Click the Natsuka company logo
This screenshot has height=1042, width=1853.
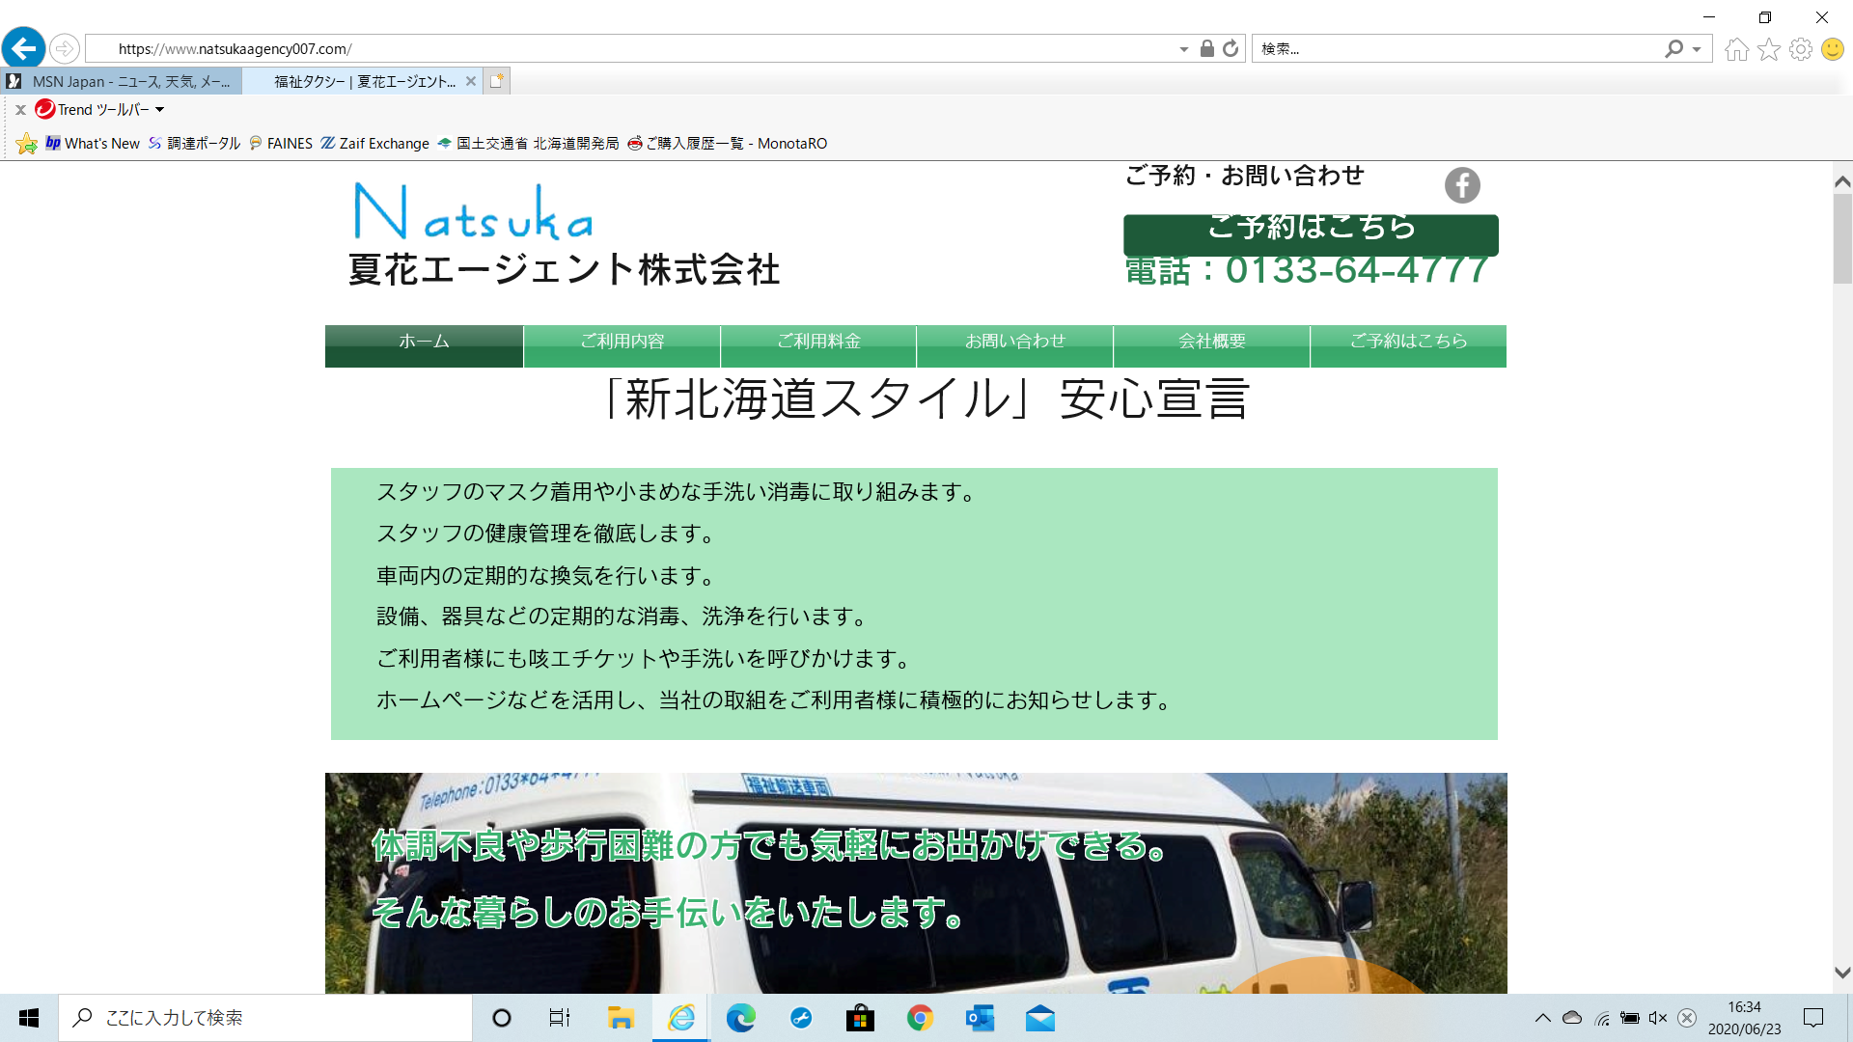(x=473, y=211)
